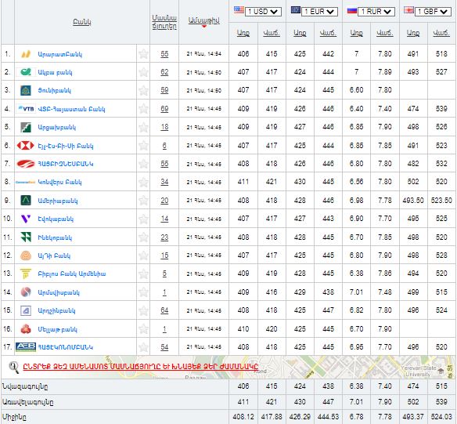Sort by GBP Առք column header
The height and width of the screenshot is (424, 457).
413,33
